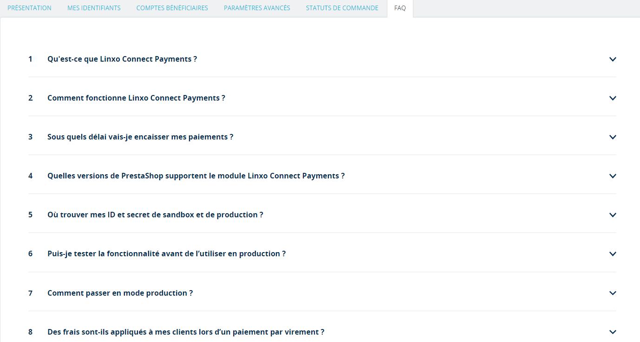This screenshot has width=640, height=342.
Task: Click 'Puis-je tester la fonctionnalité avant' question text
Action: [x=166, y=254]
